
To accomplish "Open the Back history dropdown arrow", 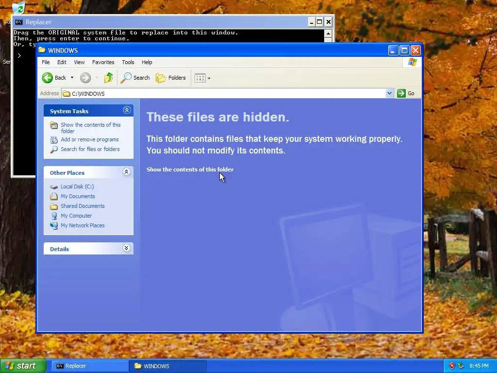I will tap(72, 78).
